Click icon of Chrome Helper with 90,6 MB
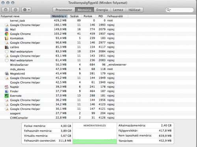Screen dimensions: 197x147 (7, 42)
